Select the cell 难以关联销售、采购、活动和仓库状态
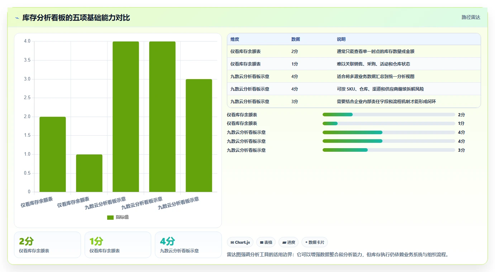The width and height of the screenshot is (495, 272). point(373,64)
